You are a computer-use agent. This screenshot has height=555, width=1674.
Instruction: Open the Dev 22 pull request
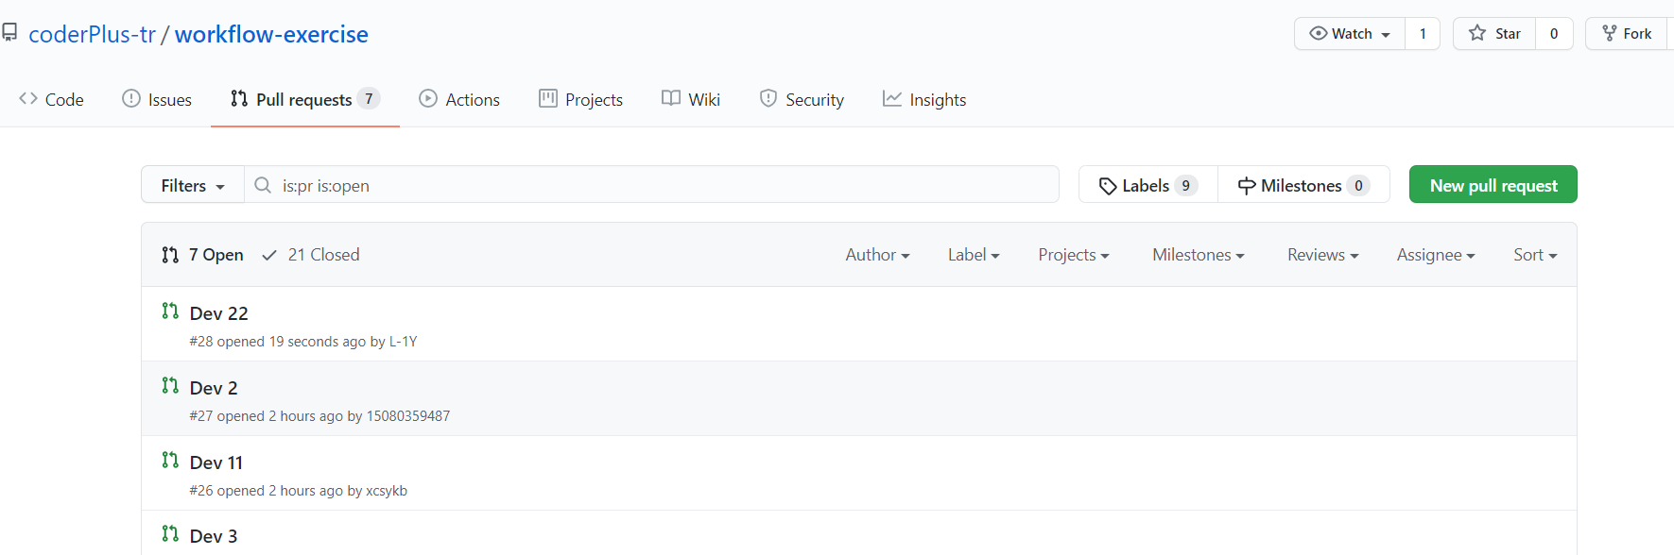[219, 313]
